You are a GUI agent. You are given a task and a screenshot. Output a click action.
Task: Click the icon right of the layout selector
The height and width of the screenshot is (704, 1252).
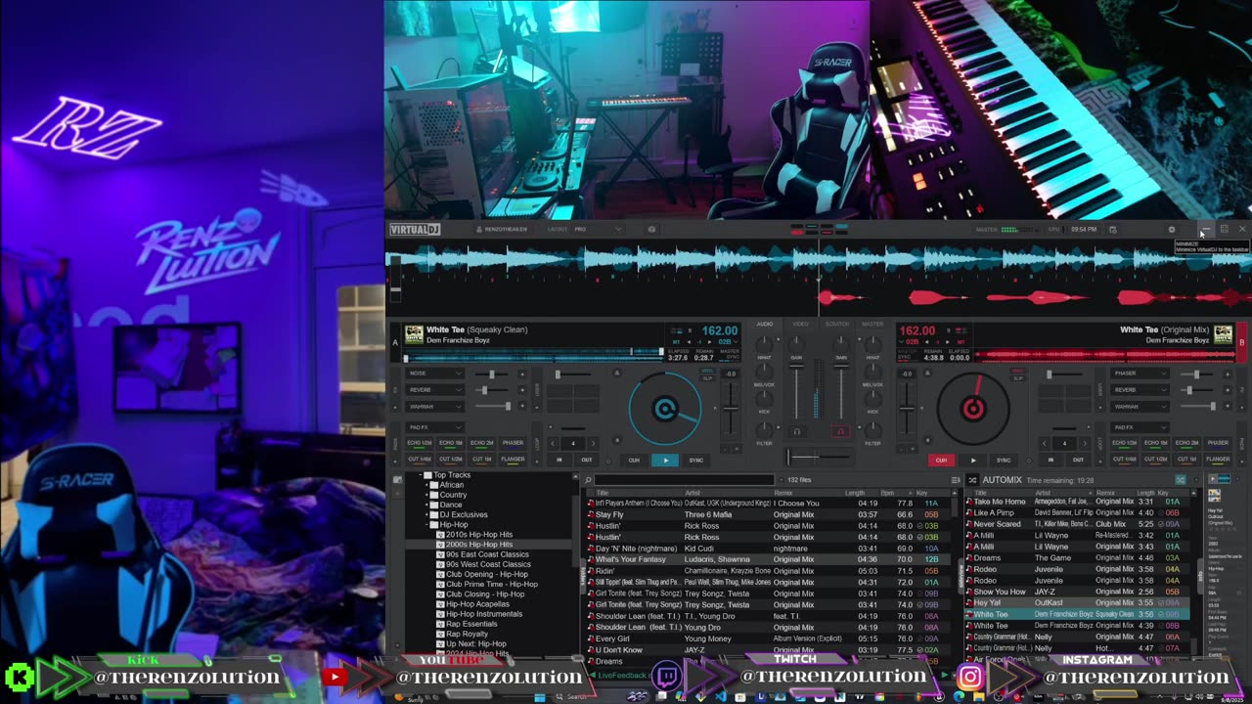(652, 230)
